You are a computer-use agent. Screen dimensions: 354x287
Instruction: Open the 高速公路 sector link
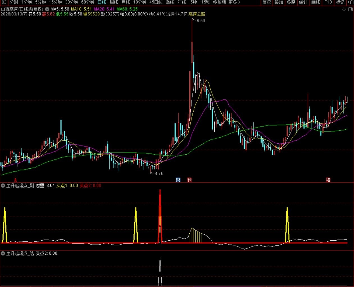click(197, 14)
